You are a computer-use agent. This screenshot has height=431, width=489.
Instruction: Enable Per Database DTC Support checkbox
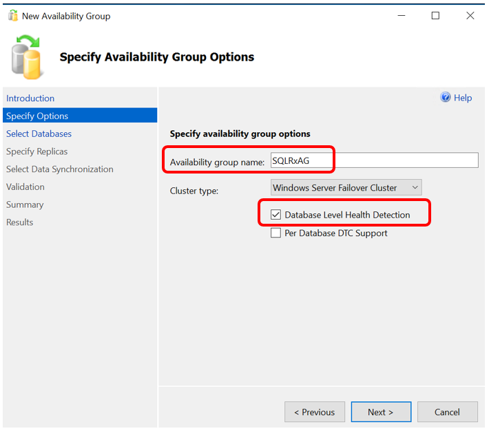[275, 233]
